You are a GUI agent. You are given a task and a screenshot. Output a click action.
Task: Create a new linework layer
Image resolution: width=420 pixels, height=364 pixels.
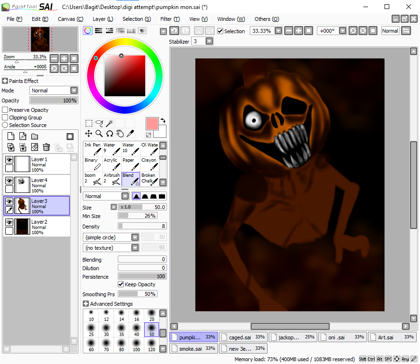coord(23,136)
